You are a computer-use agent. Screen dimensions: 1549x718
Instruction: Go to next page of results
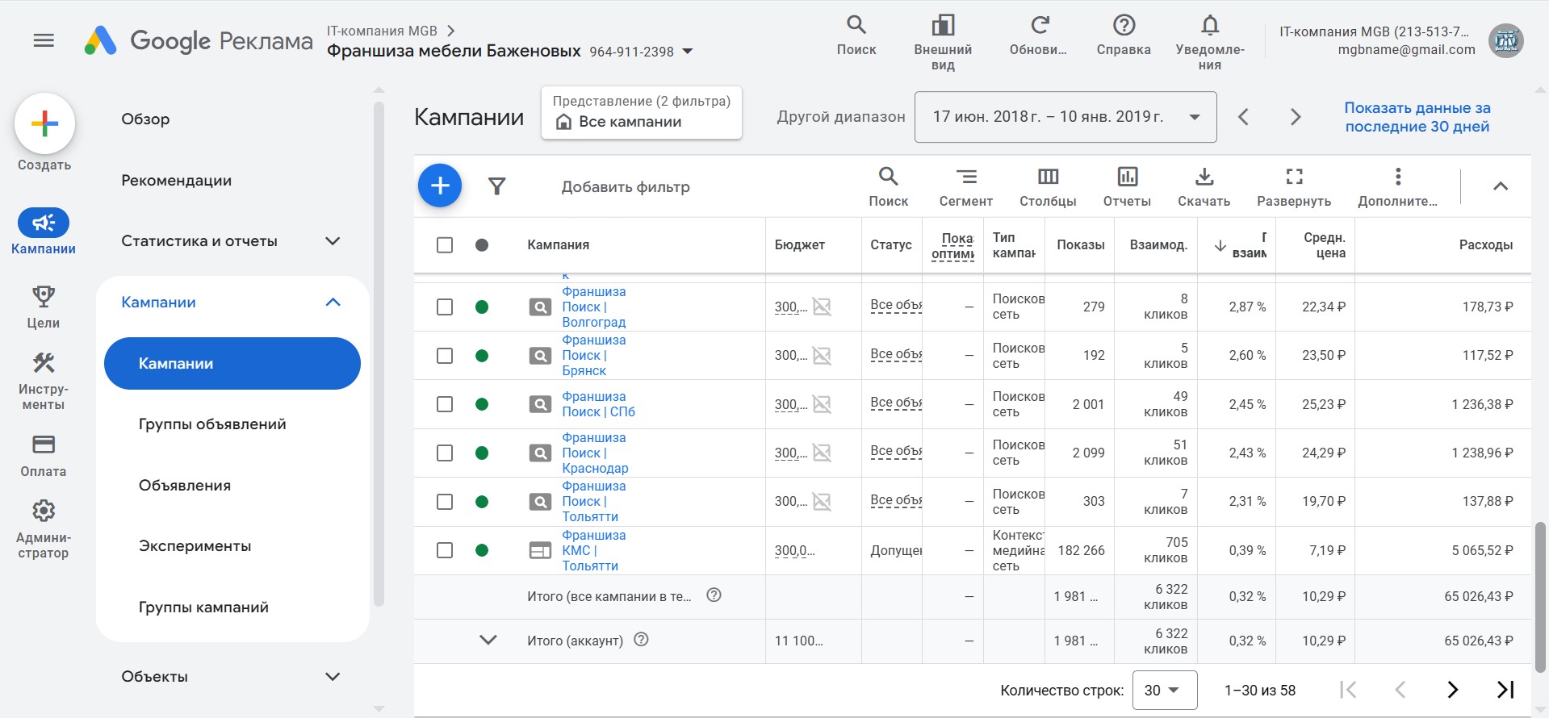(x=1452, y=690)
